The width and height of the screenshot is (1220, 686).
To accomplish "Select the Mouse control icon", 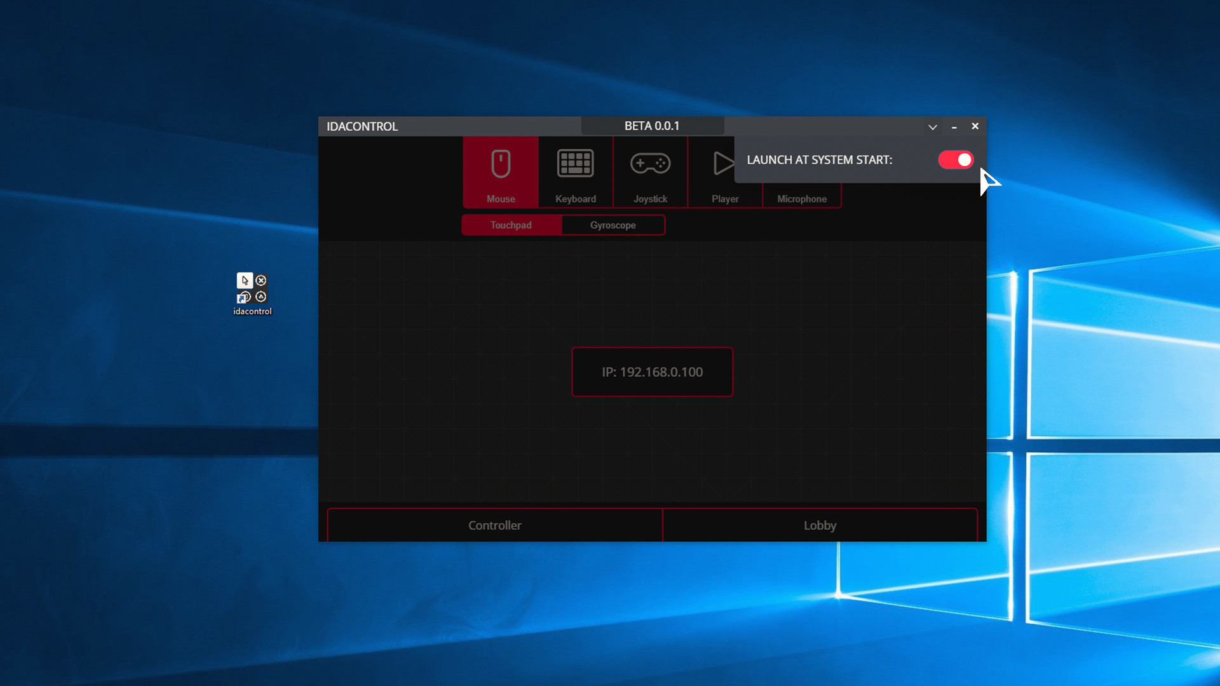I will pyautogui.click(x=501, y=164).
